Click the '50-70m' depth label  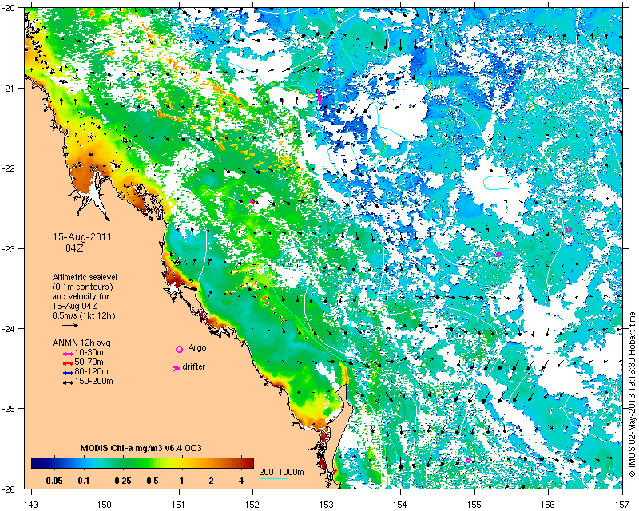pyautogui.click(x=89, y=362)
